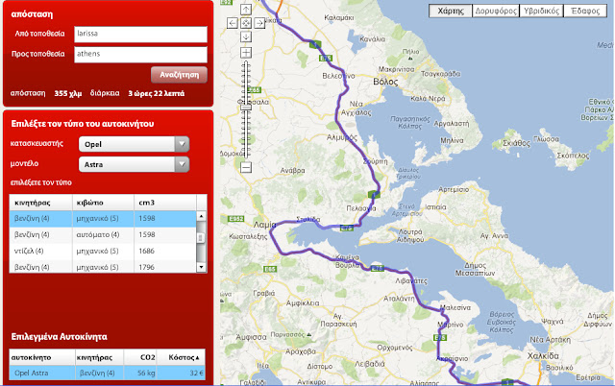Image resolution: width=615 pixels, height=386 pixels.
Task: Click the Σκόπελος island label
Action: click(573, 156)
